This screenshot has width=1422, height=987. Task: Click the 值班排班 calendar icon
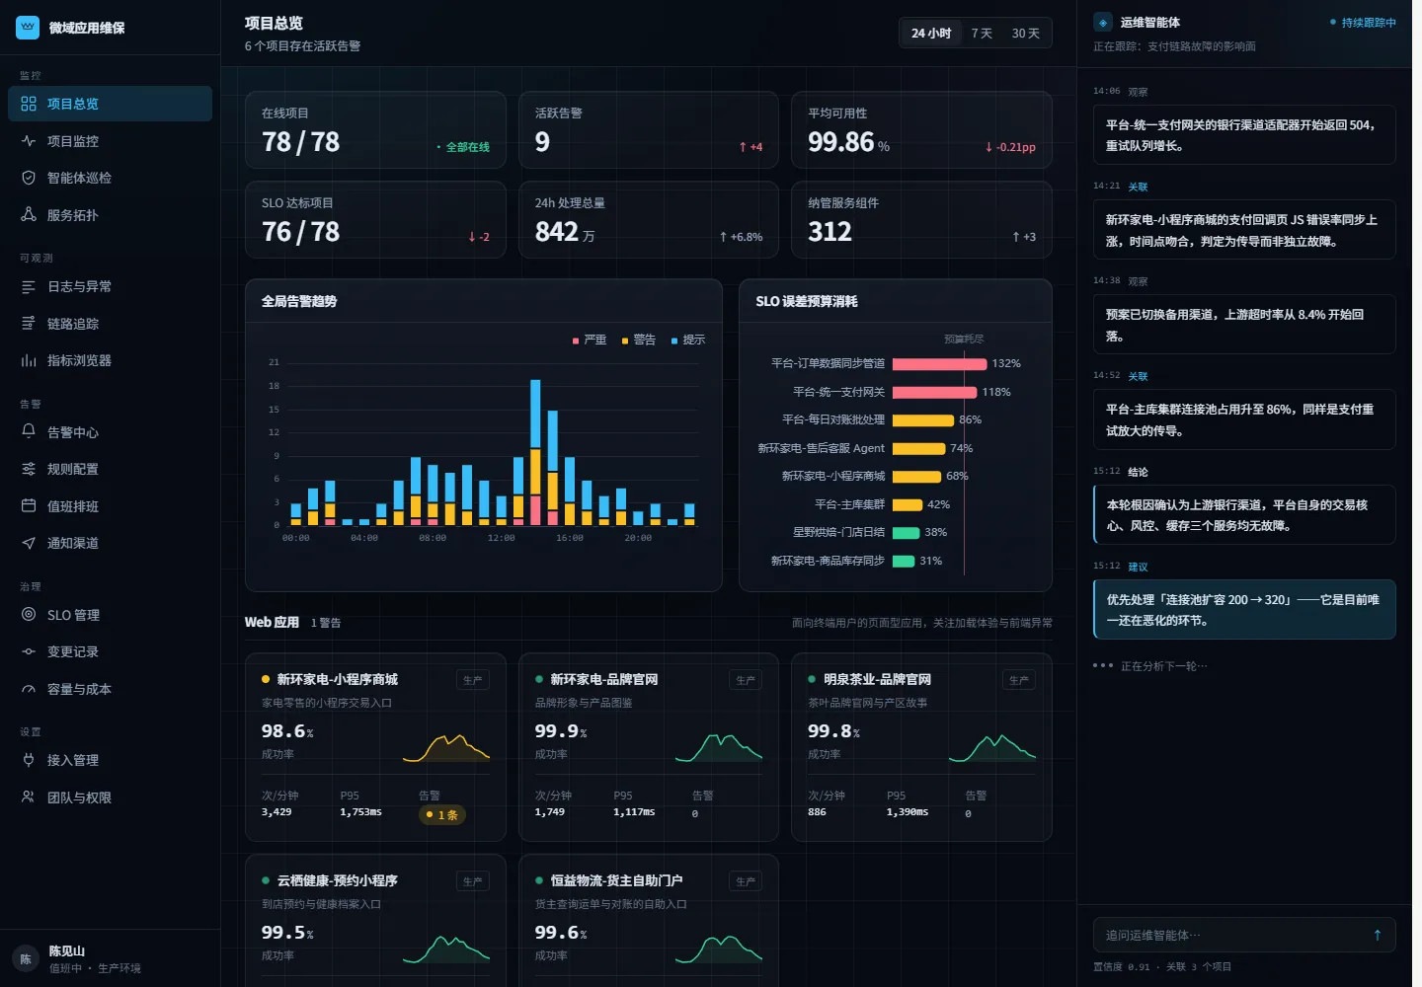coord(29,505)
